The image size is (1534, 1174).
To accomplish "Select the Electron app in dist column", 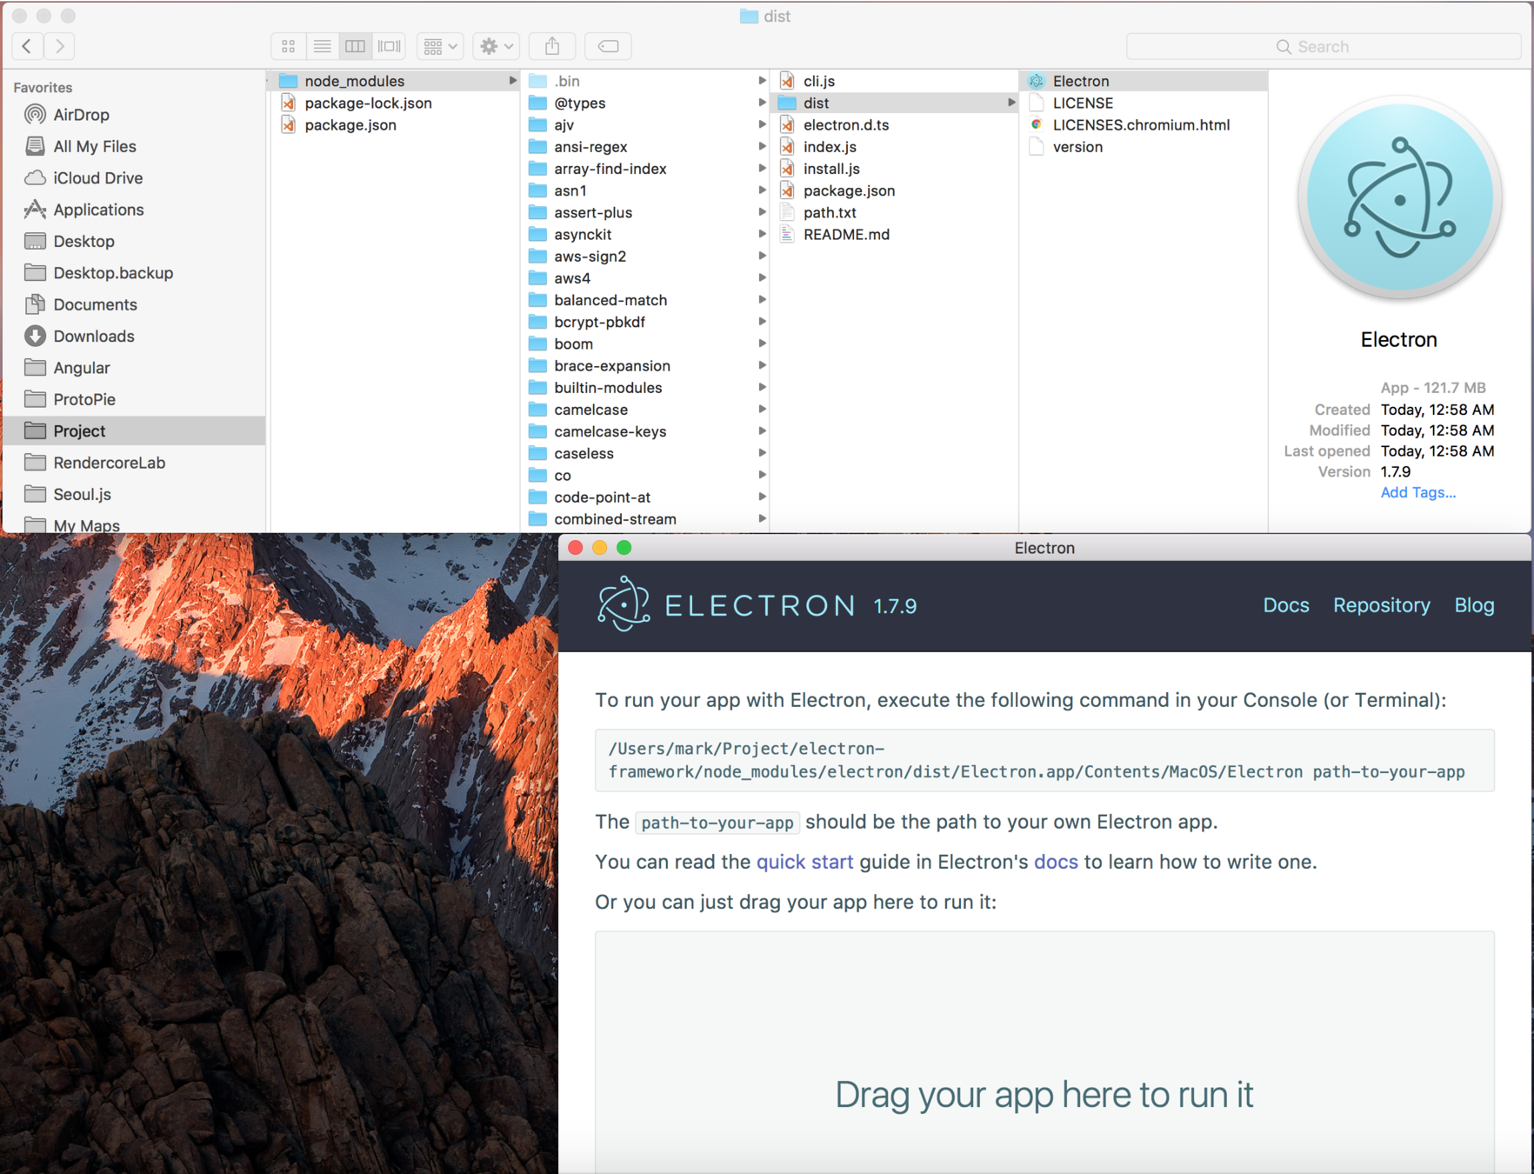I will pyautogui.click(x=1144, y=81).
